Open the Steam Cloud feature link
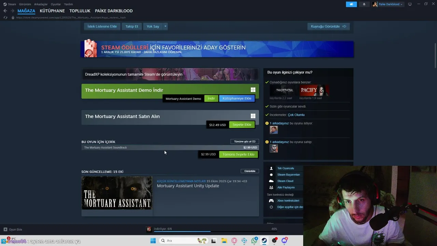The height and width of the screenshot is (246, 437). coord(285,181)
